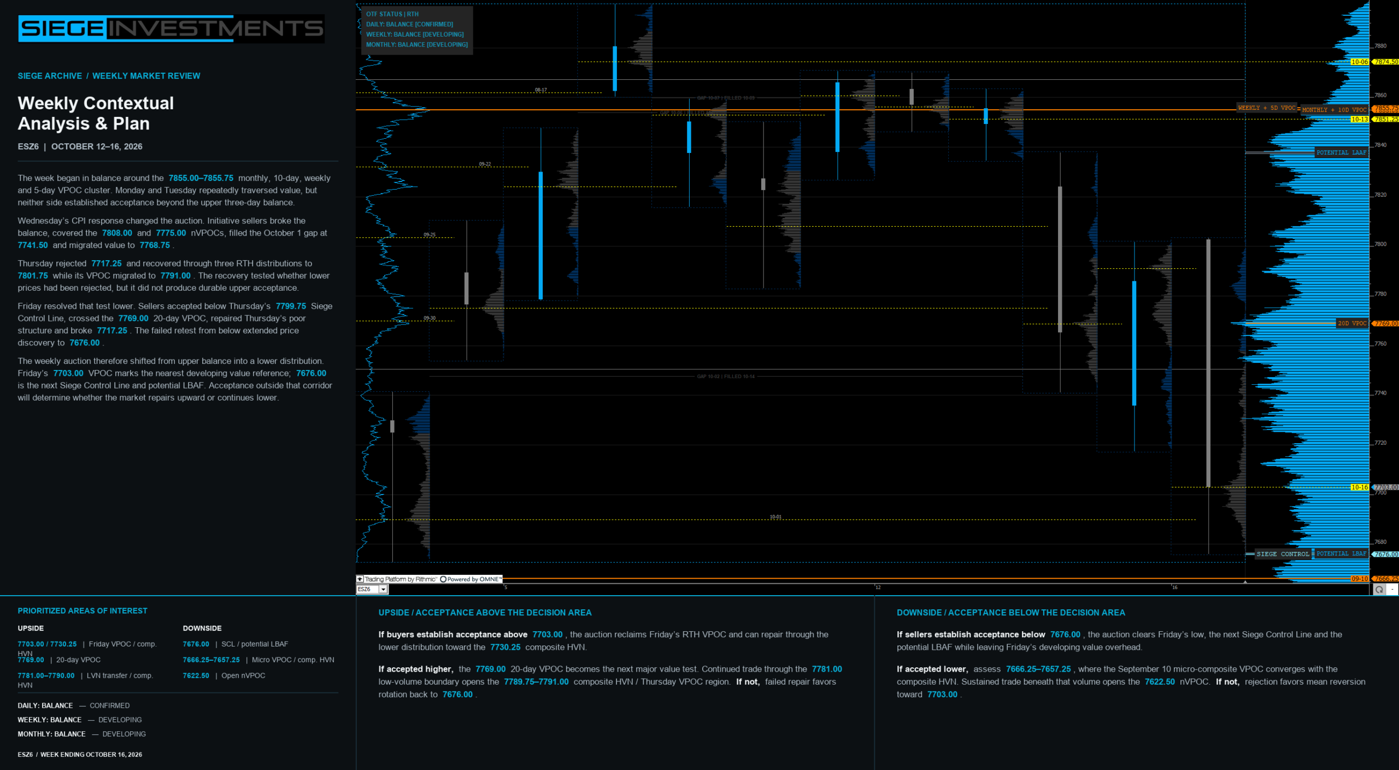The width and height of the screenshot is (1399, 770).
Task: Click the MONTHLY + 10D VPOC chart label
Action: pos(1334,110)
